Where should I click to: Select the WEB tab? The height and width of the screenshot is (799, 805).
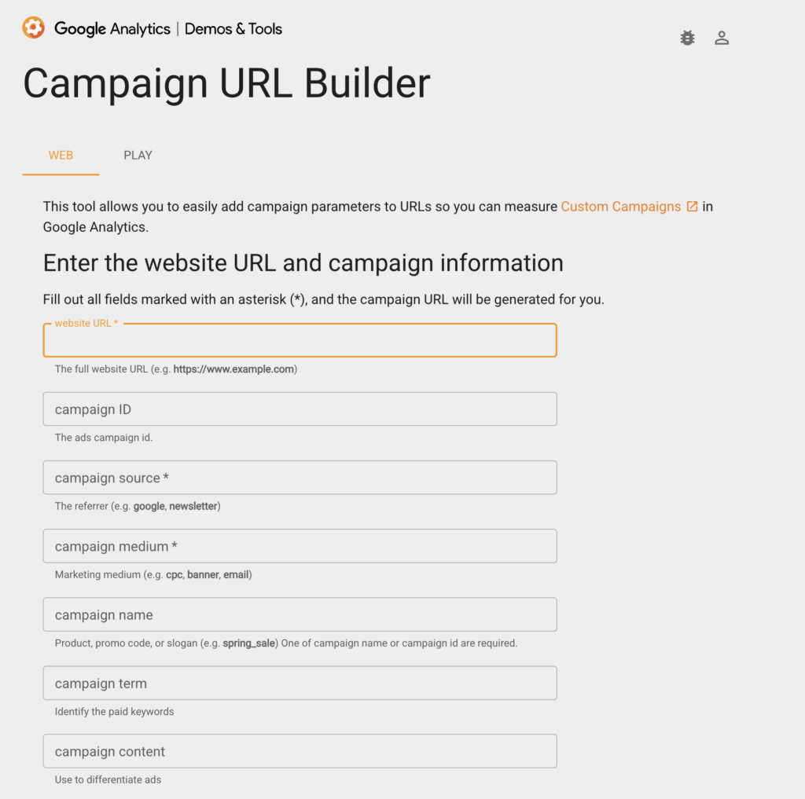[x=61, y=155]
